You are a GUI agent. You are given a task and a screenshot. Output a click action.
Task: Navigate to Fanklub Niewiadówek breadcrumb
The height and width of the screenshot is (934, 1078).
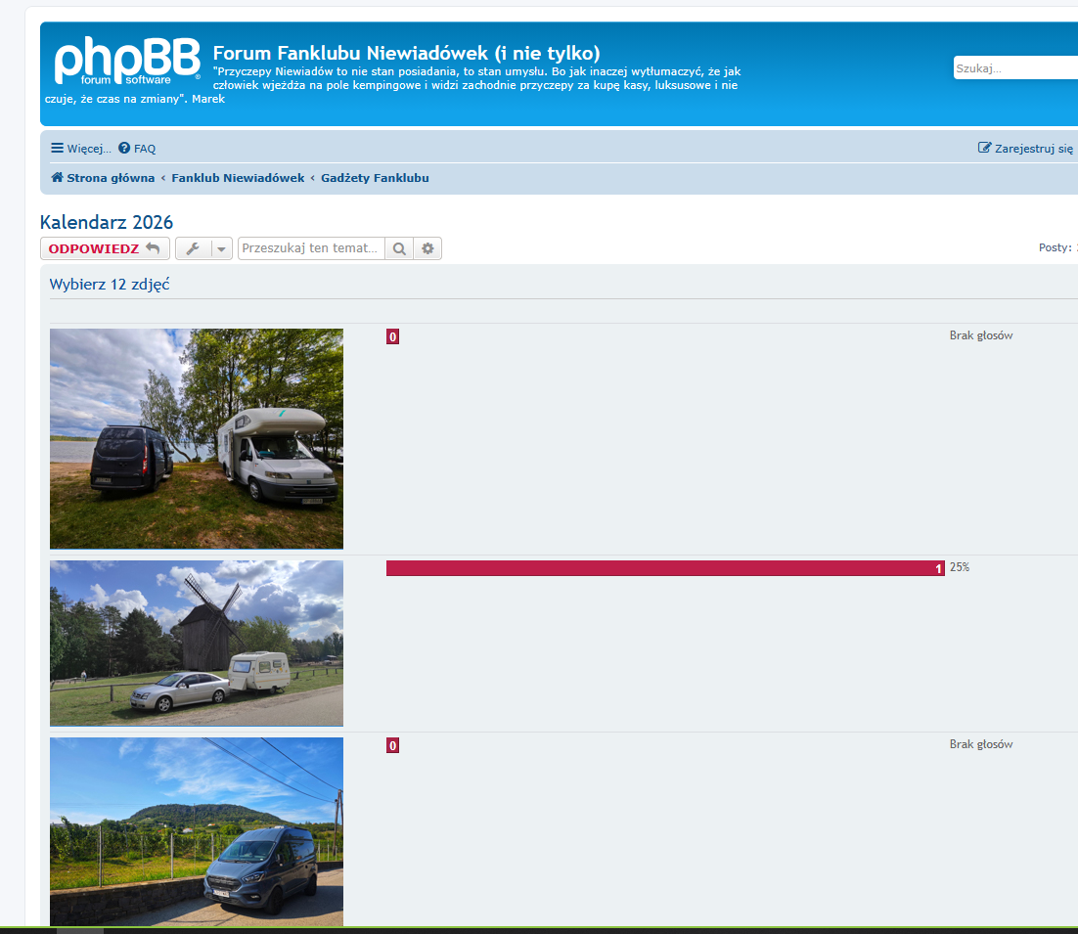[238, 178]
